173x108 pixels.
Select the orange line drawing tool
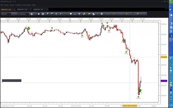pos(114,14)
